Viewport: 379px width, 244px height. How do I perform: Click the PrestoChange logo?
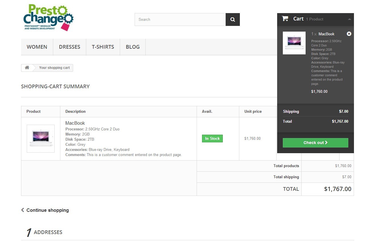point(48,18)
